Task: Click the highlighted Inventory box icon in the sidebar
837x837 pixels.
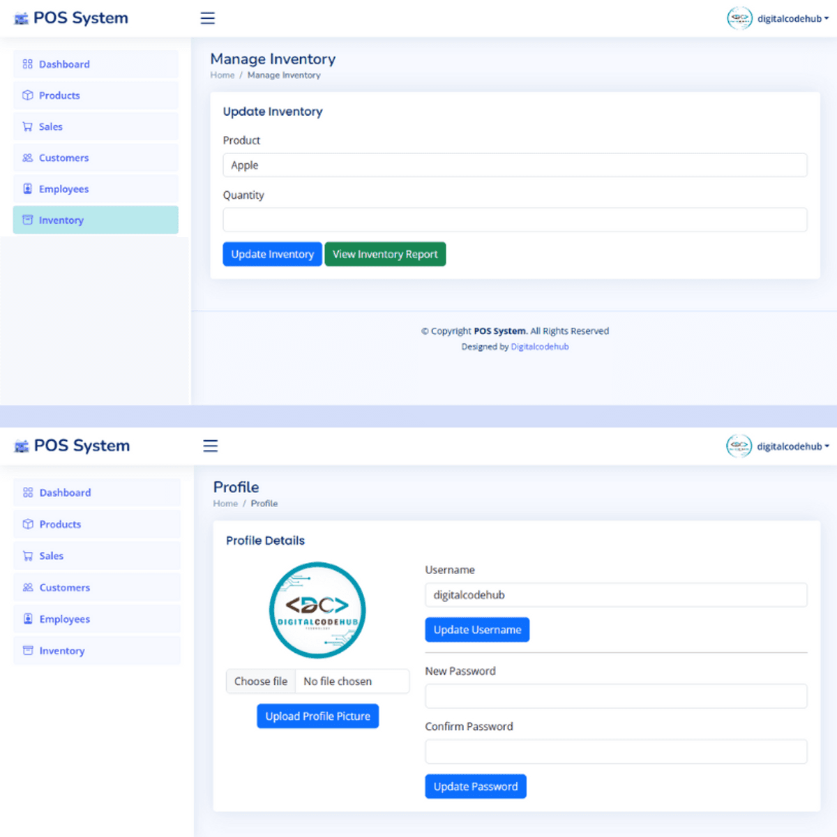Action: coord(28,220)
